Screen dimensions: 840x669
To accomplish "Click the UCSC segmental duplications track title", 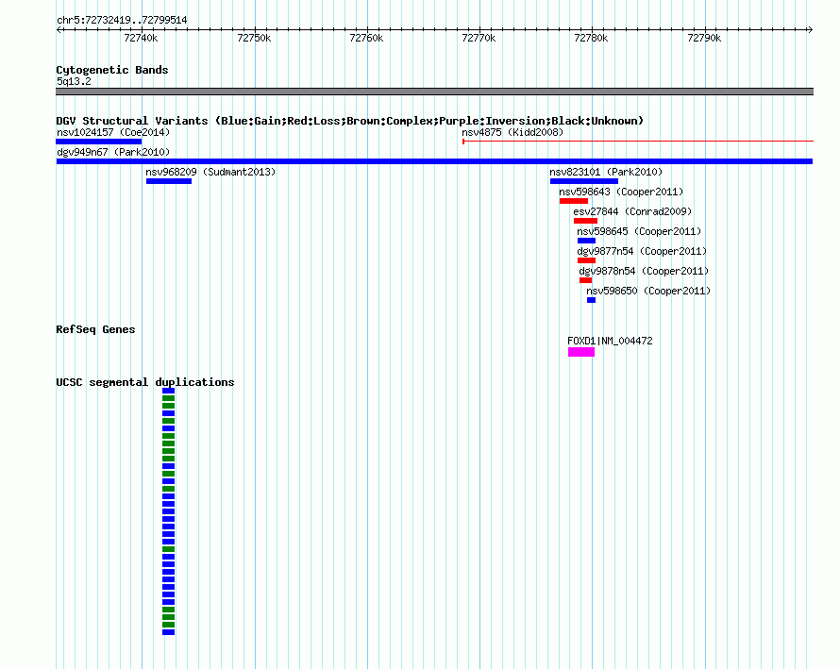I will click(145, 382).
